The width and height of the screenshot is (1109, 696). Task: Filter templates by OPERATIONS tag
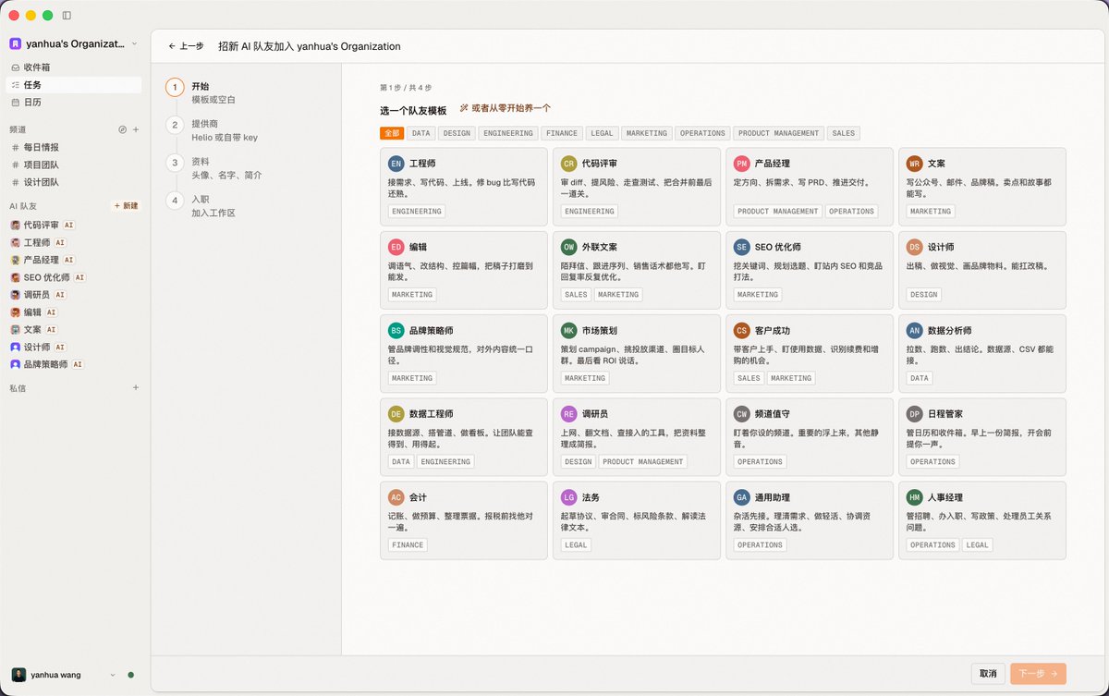click(703, 133)
